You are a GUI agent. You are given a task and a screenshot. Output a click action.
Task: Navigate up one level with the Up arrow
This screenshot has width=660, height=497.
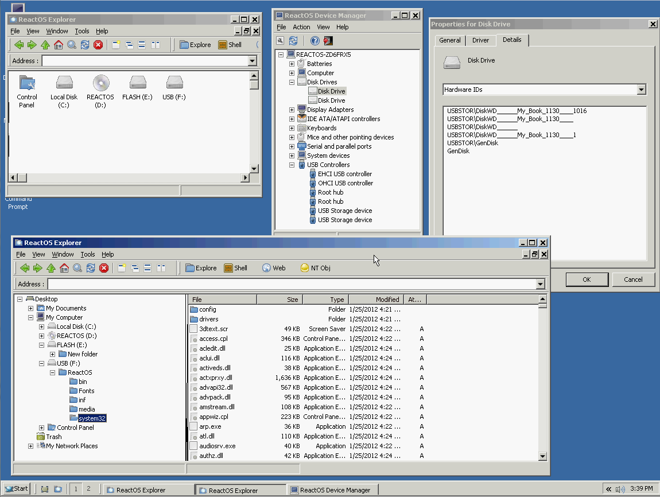[51, 267]
